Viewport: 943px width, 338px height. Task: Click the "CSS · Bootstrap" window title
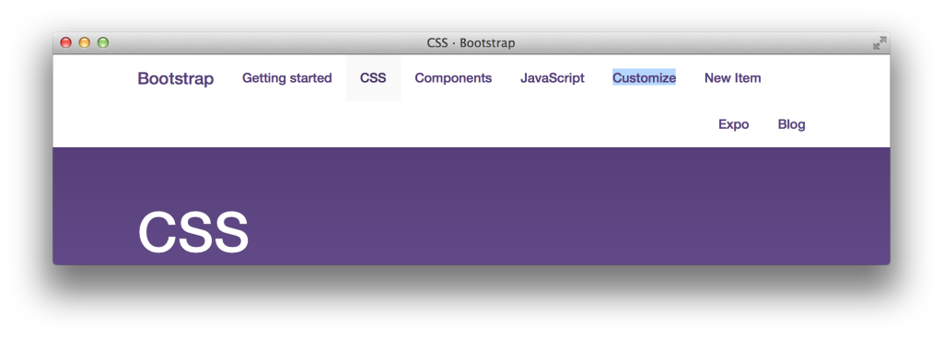point(471,43)
